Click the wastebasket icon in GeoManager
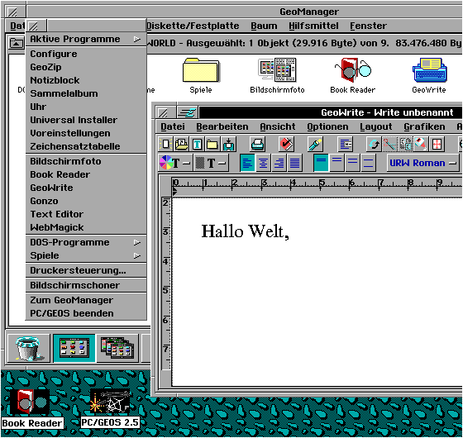 click(x=29, y=348)
